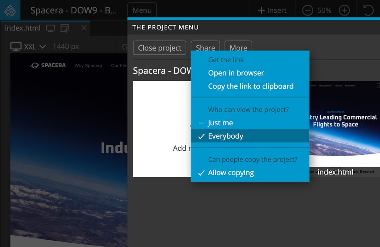Open the Menu button in top bar
This screenshot has height=247, width=380.
[x=142, y=10]
